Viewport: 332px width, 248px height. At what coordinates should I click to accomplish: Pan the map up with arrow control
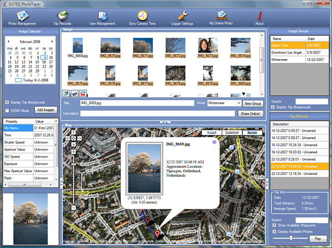coord(74,132)
